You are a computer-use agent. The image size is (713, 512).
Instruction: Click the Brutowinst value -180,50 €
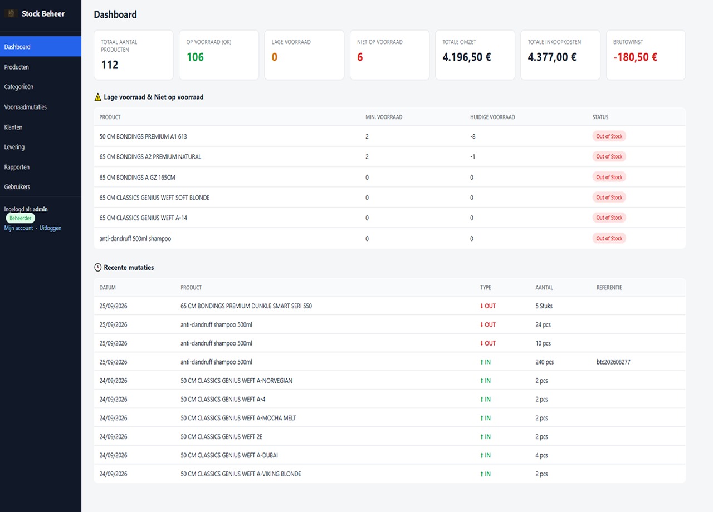click(635, 57)
